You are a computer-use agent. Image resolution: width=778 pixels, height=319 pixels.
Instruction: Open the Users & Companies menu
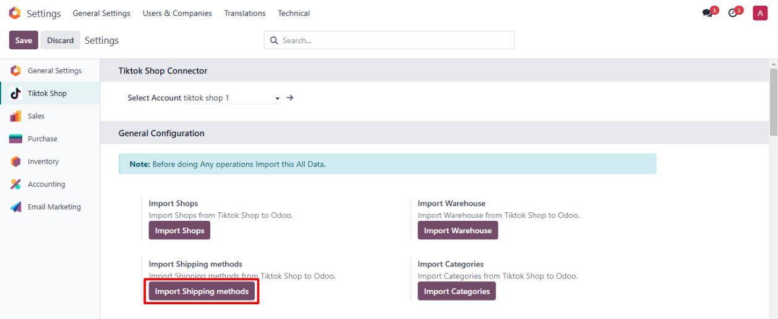(x=177, y=13)
